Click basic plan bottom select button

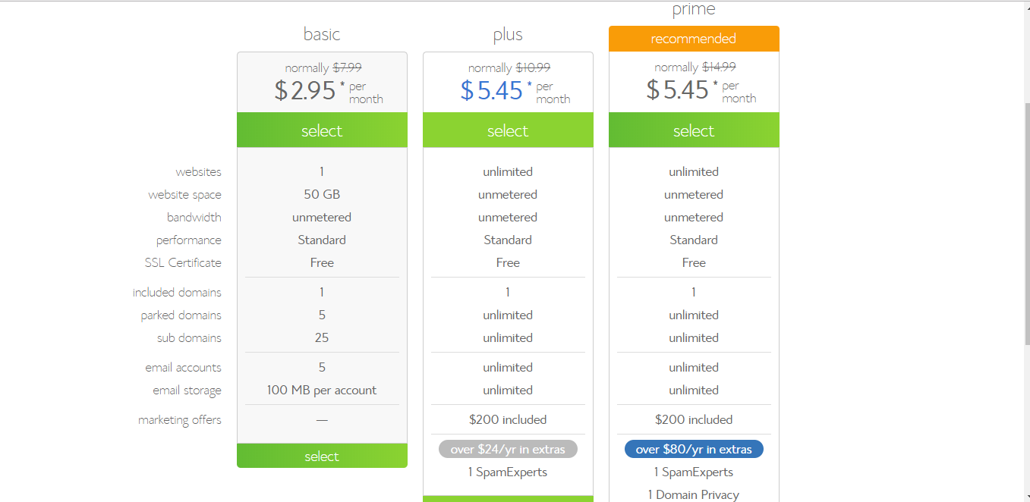pos(322,456)
